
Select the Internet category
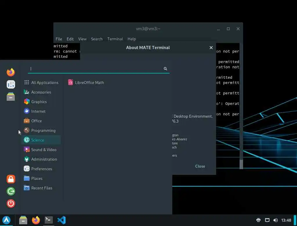(41, 111)
